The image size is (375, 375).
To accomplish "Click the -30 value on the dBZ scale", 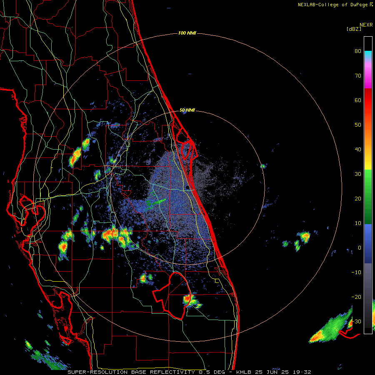I will pos(356,321).
